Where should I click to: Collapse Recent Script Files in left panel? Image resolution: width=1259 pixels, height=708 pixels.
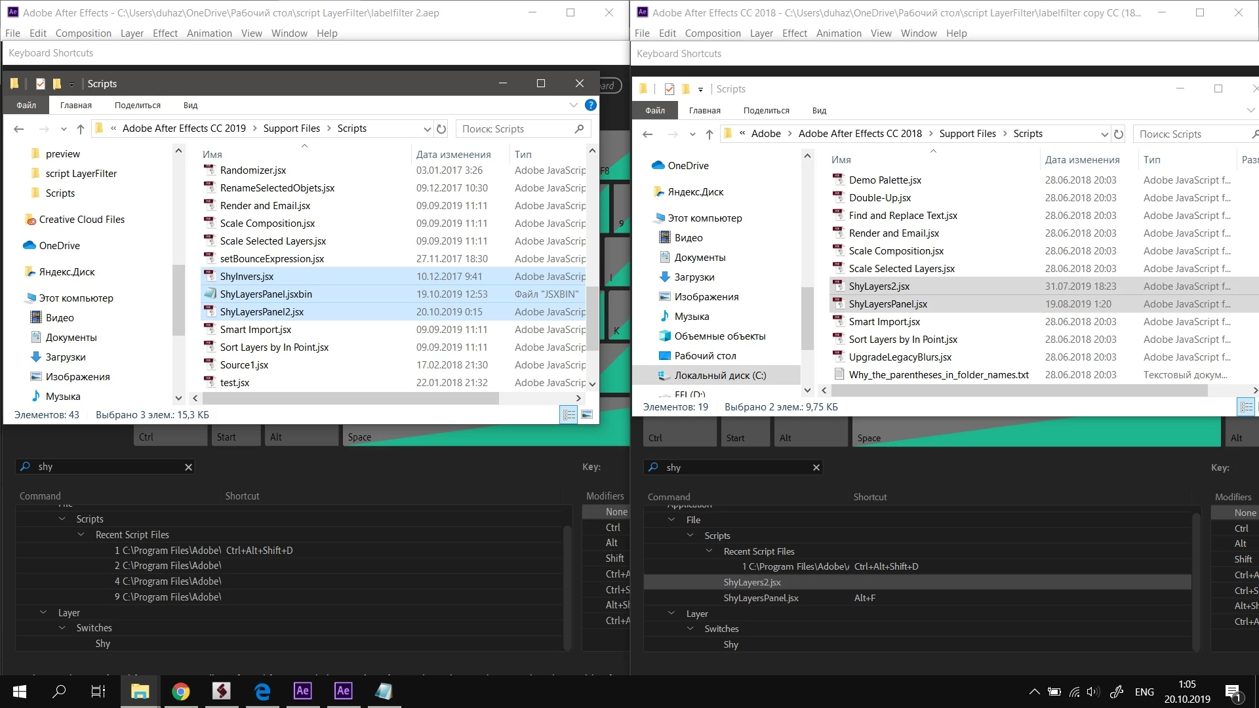click(81, 535)
